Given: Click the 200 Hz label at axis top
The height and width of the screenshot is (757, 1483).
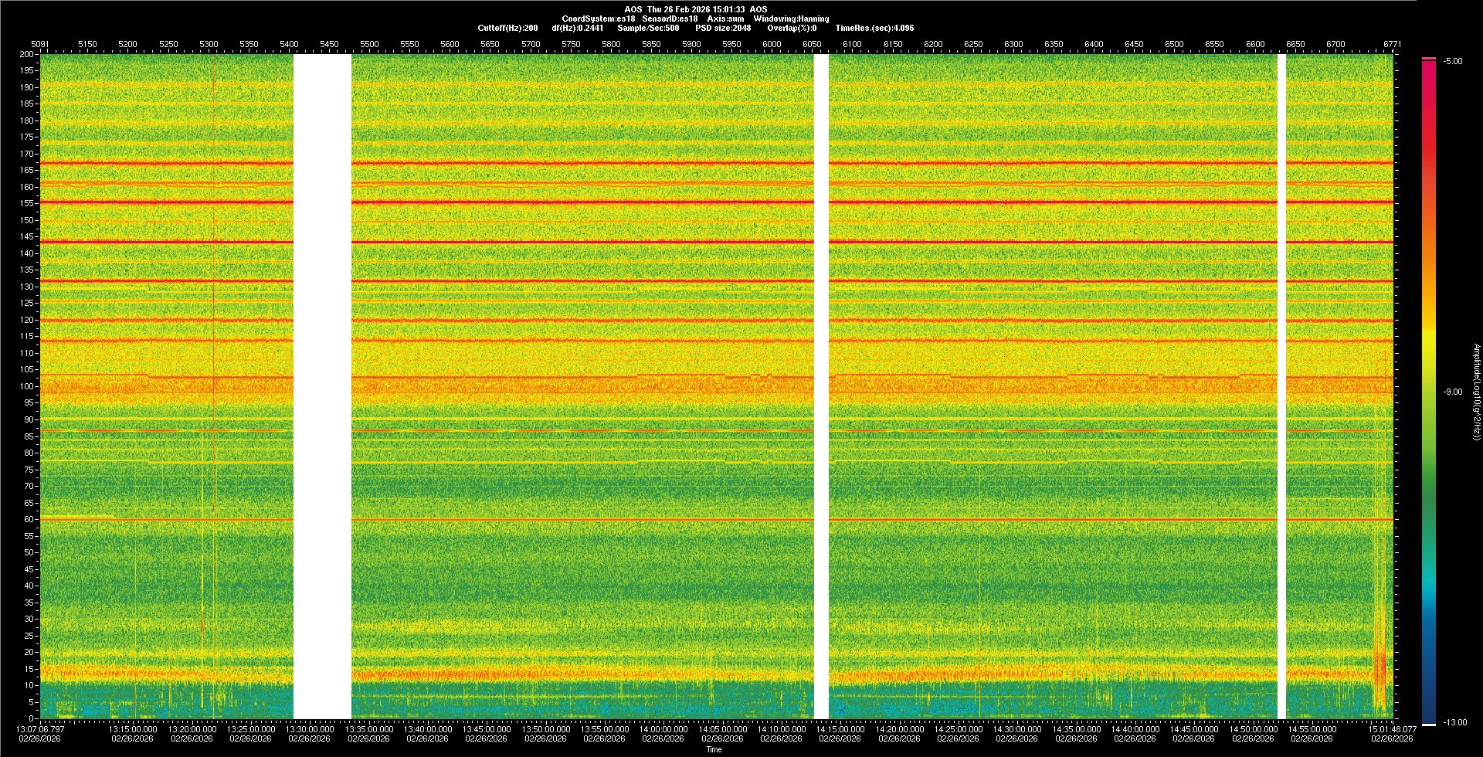Looking at the screenshot, I should 27,55.
